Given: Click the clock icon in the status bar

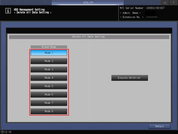Looking at the screenshot, I should (2, 132).
